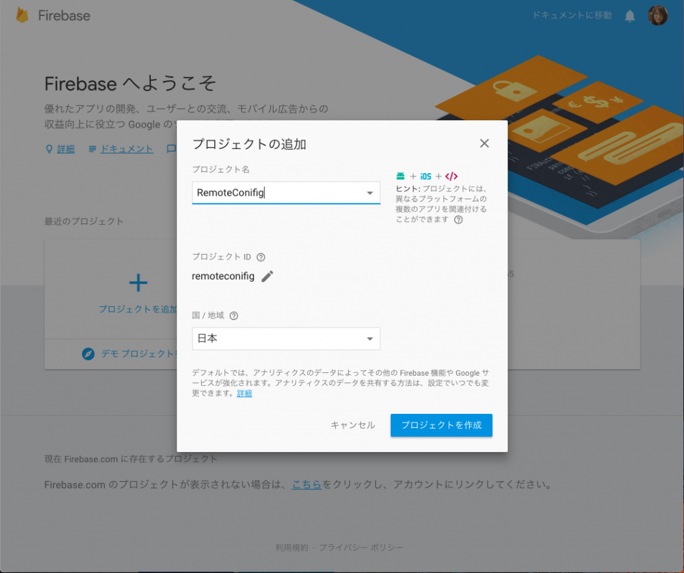Open プライバシー ポリシー in the footer
The image size is (684, 573).
361,547
